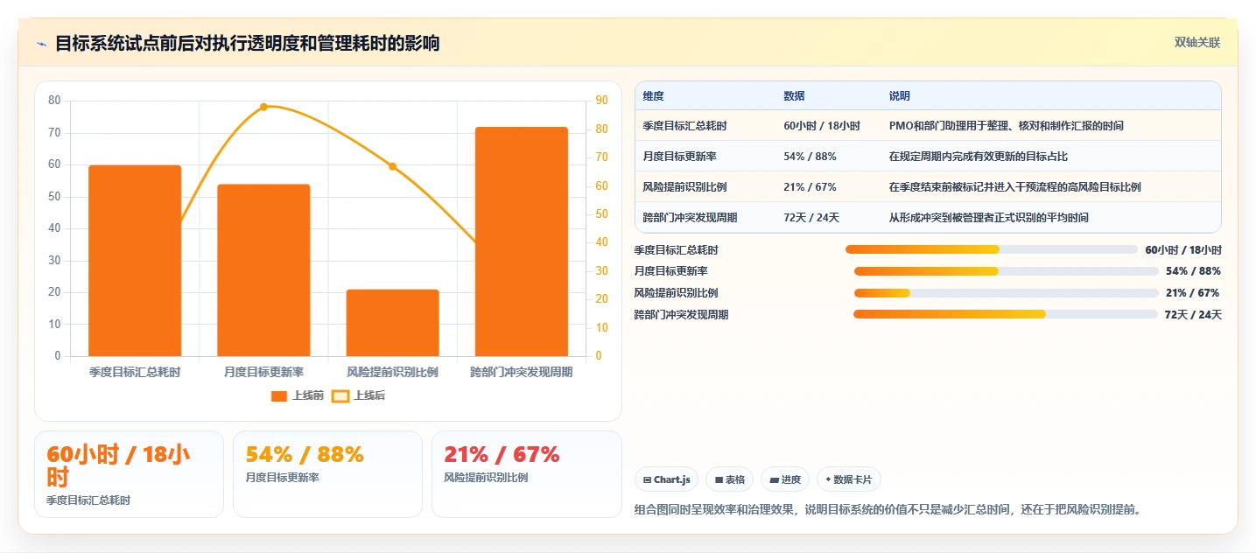Toggle the 上线前 legend entry
1256x553 pixels.
[x=298, y=395]
